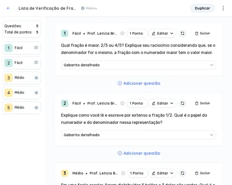Click the text lines icon on sidebar item 2

coord(36,62)
